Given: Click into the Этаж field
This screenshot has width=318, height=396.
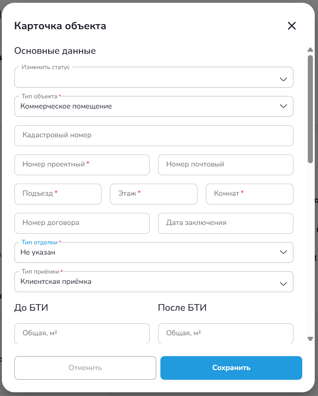Looking at the screenshot, I should [153, 194].
